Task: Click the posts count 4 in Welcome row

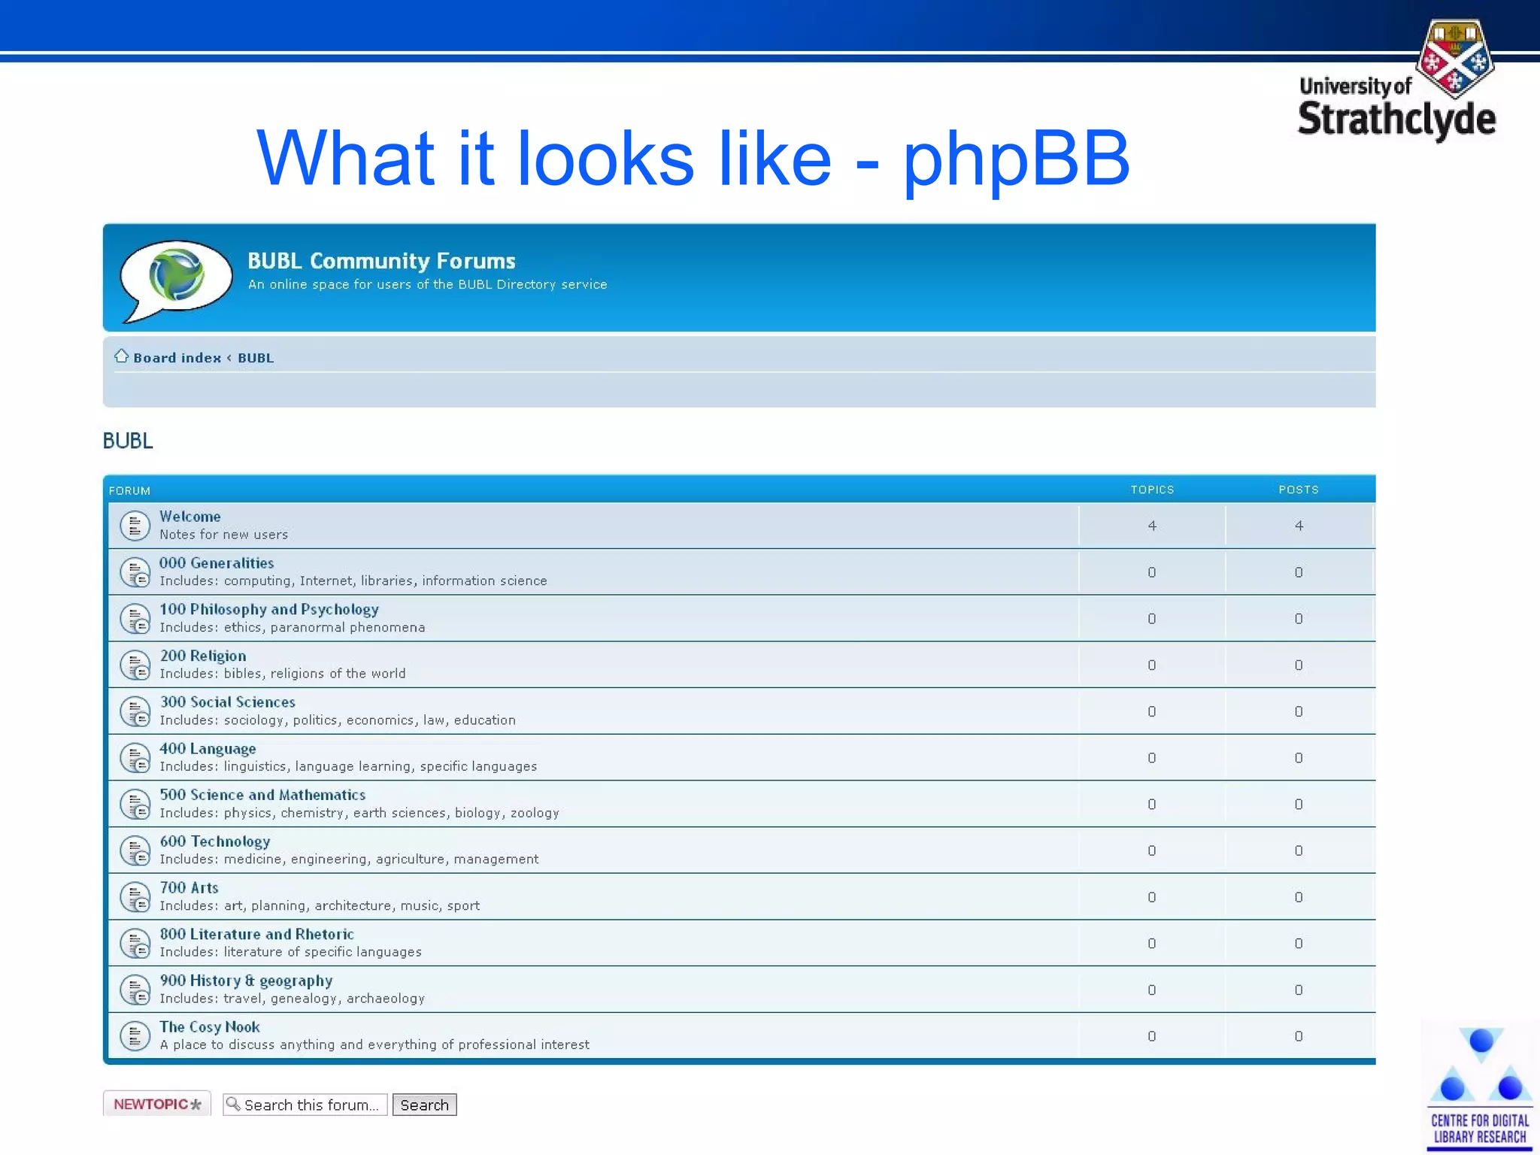Action: [1299, 526]
